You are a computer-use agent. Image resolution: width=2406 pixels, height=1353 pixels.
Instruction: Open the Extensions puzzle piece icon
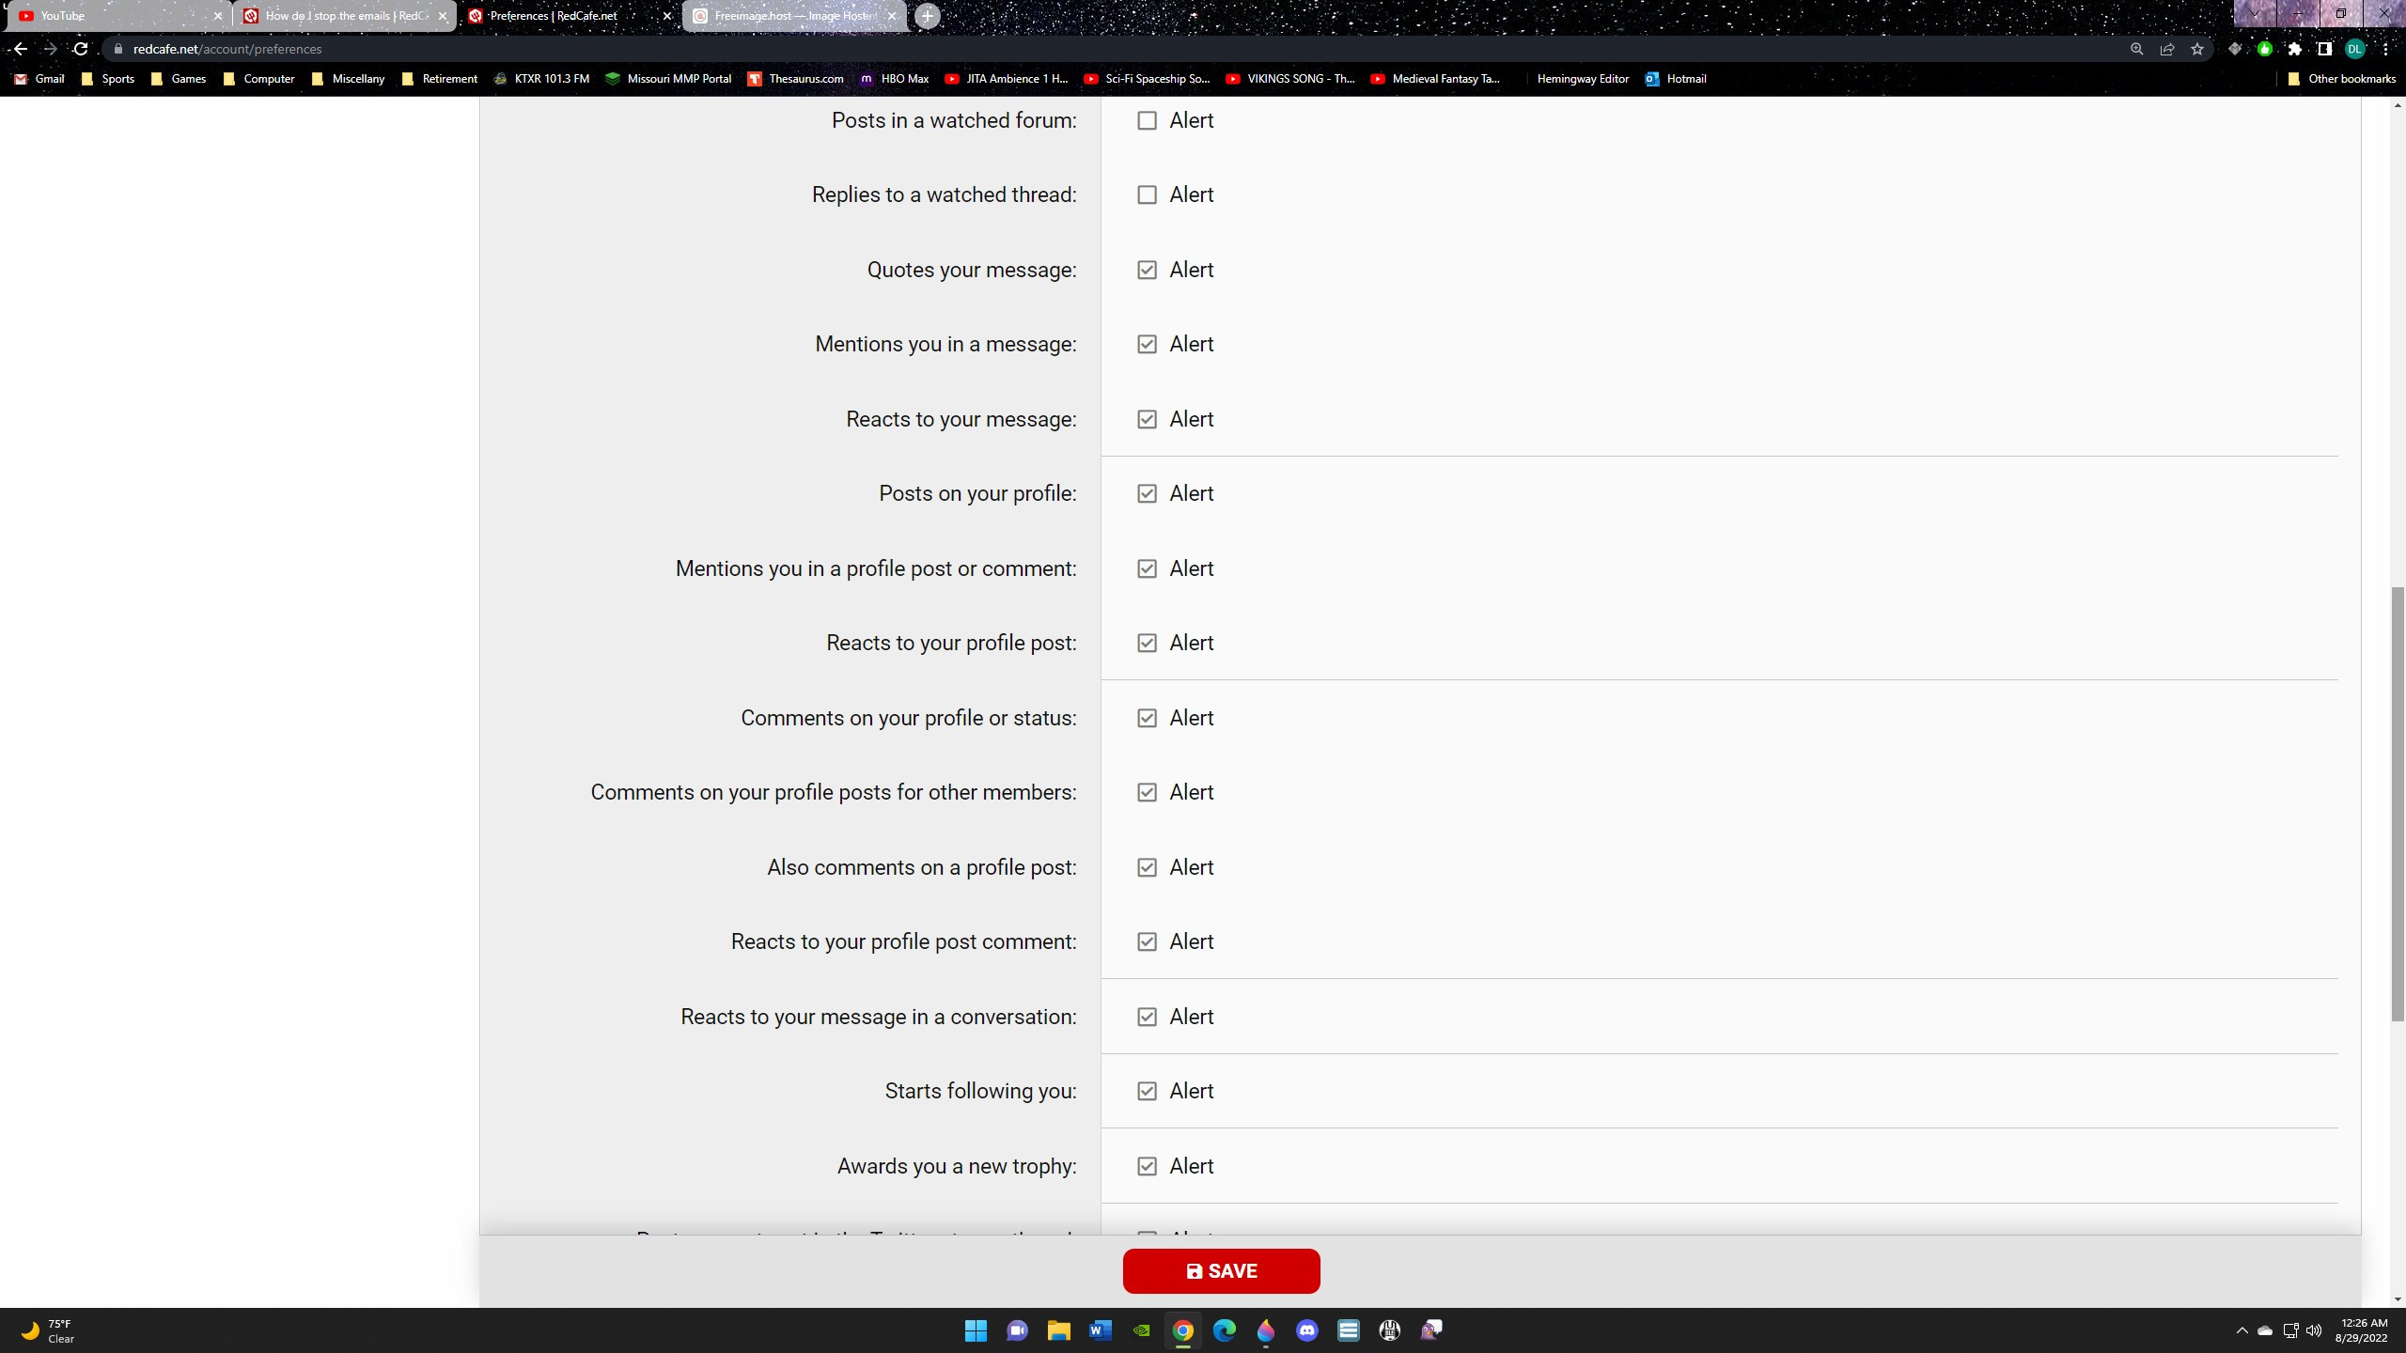[2294, 49]
